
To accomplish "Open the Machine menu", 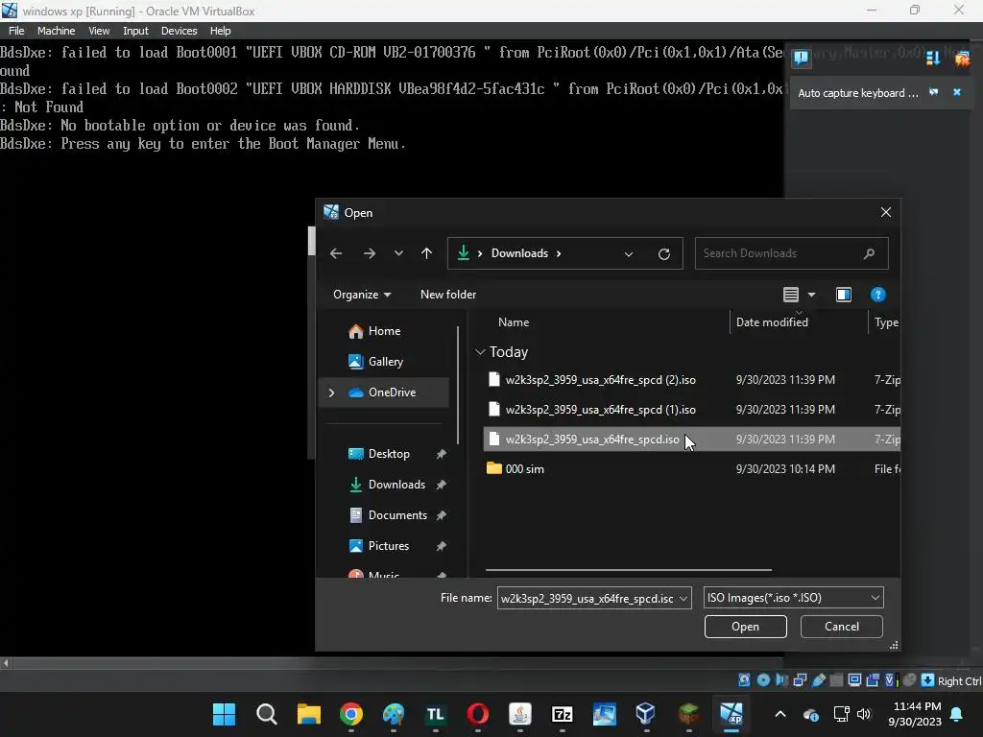I will click(x=56, y=31).
